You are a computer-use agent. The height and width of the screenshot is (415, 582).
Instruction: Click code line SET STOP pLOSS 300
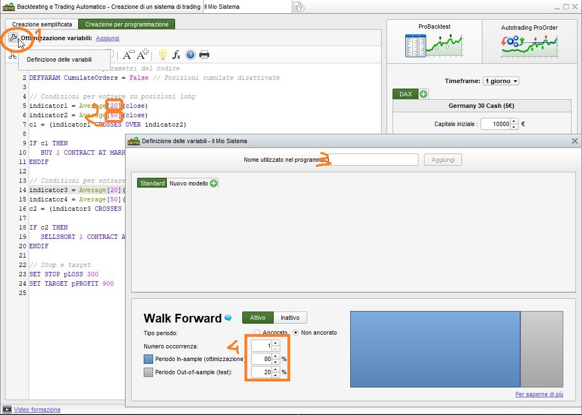(x=64, y=274)
